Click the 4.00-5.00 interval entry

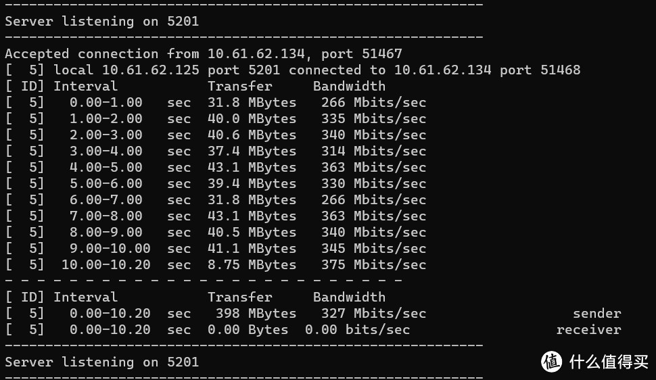click(106, 168)
